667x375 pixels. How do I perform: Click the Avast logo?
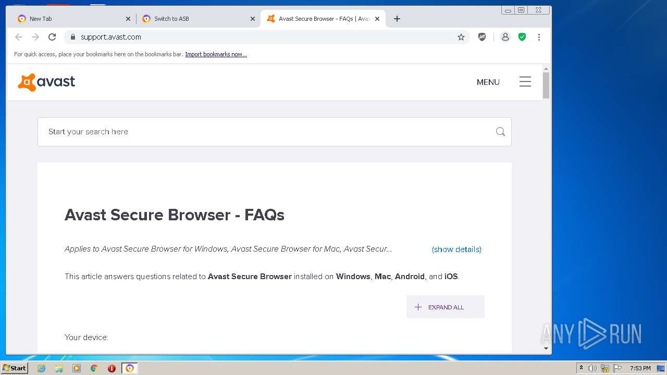click(46, 82)
